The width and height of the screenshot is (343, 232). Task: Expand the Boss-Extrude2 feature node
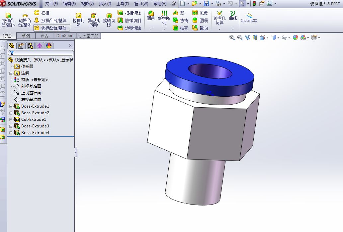(11, 113)
